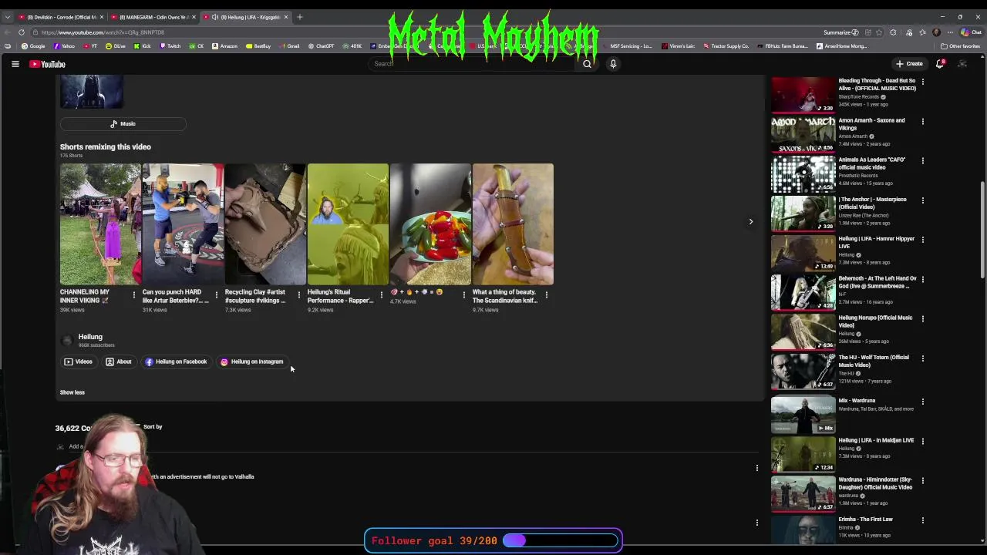This screenshot has width=987, height=555.
Task: Open a new browser tab
Action: tap(300, 17)
